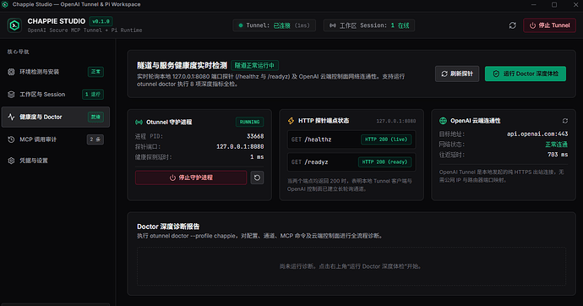The image size is (583, 306).
Task: Click the HTTP 200 (live) badge
Action: pyautogui.click(x=386, y=139)
